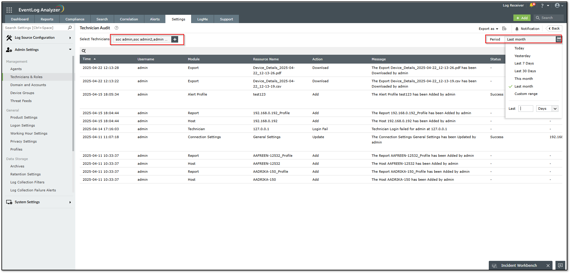The height and width of the screenshot is (273, 570).
Task: Select the Custom range period option
Action: point(526,94)
